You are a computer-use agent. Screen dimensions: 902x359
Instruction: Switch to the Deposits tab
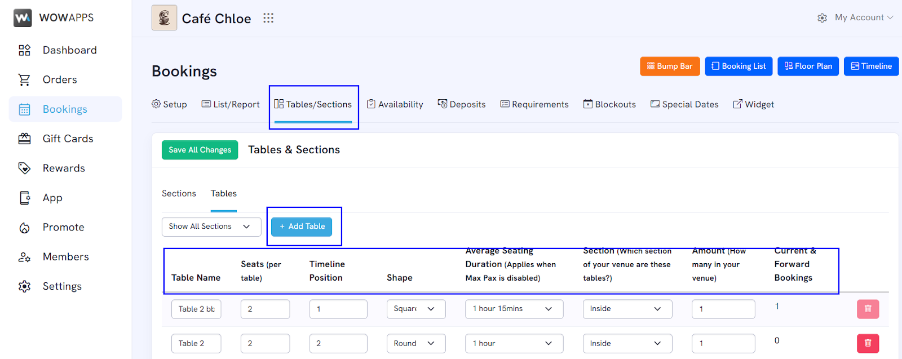pos(462,104)
